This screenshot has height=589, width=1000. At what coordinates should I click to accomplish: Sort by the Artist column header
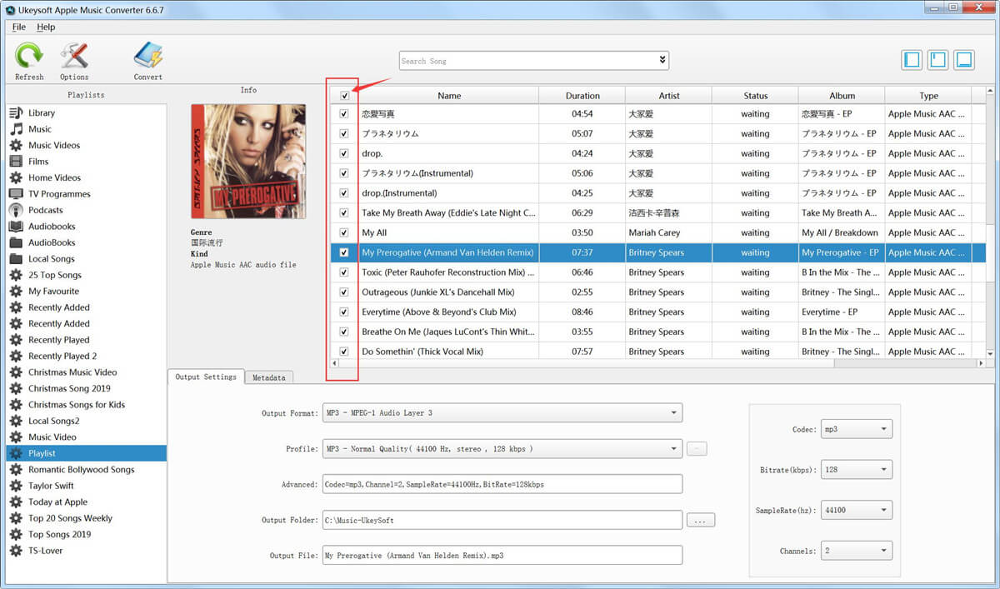point(669,96)
